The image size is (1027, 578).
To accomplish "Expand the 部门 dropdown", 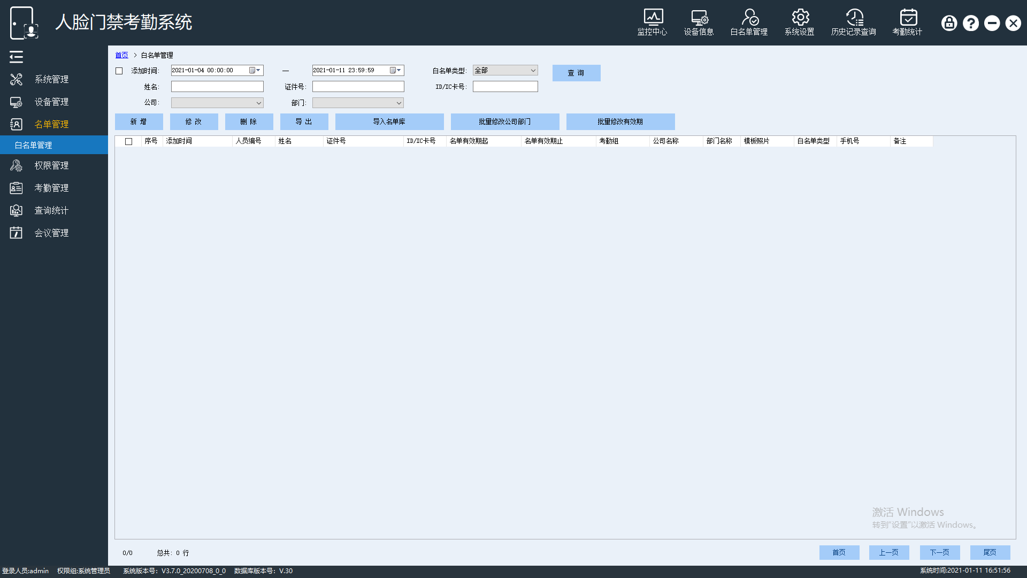I will click(358, 103).
